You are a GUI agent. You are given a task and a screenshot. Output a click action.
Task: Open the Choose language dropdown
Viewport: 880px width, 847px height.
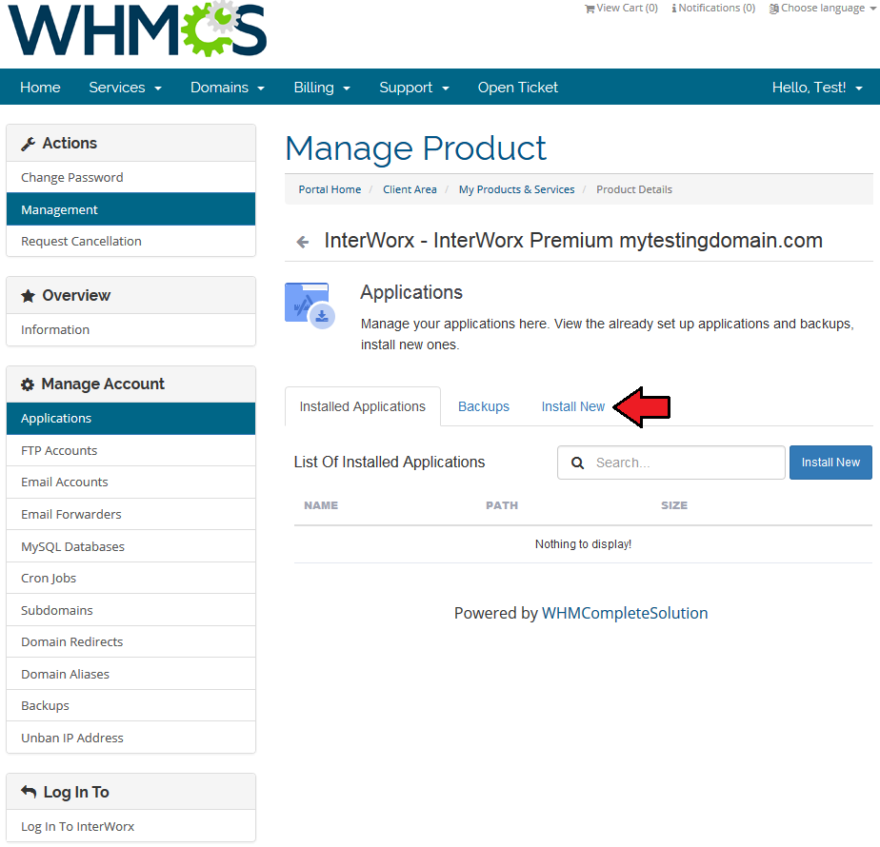[x=822, y=9]
